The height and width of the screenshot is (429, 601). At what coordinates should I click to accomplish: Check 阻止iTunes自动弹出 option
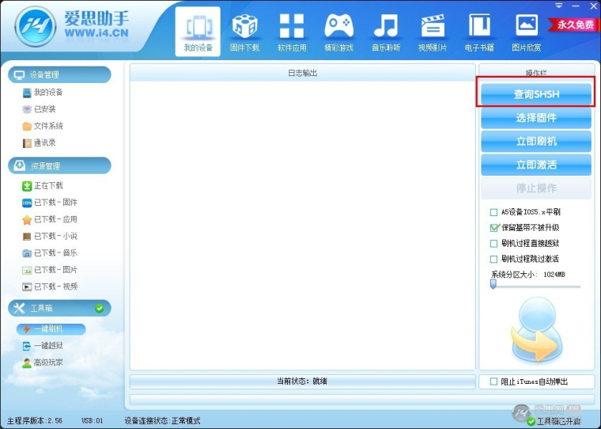[493, 382]
